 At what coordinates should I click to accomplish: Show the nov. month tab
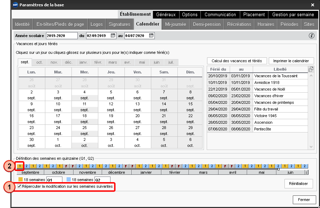pos(54,62)
